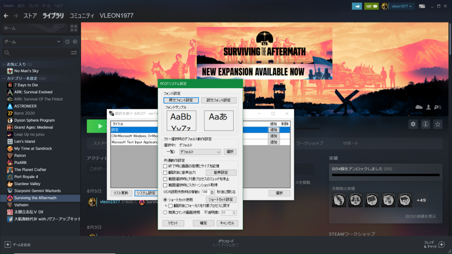This screenshot has height=254, width=452.
Task: Go to the Community tab
Action: (x=82, y=16)
